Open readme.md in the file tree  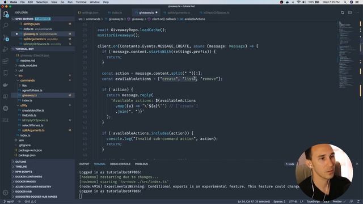pyautogui.click(x=28, y=61)
